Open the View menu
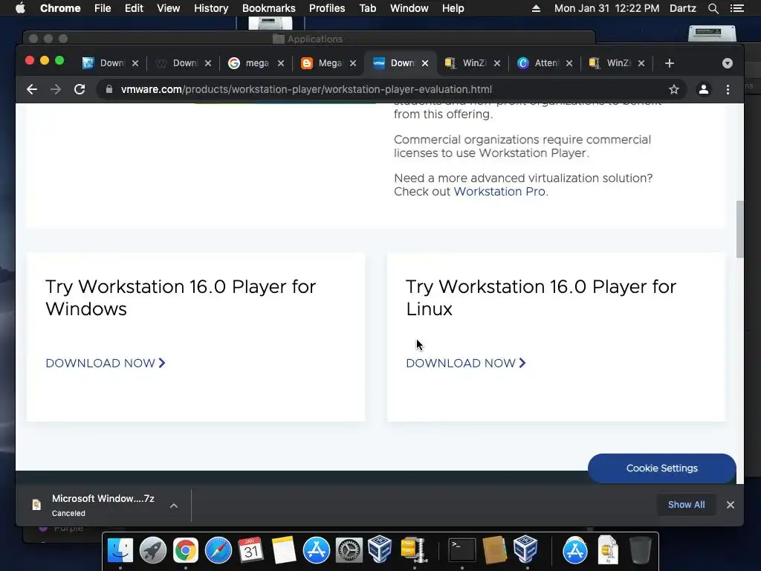This screenshot has width=761, height=571. click(x=169, y=8)
